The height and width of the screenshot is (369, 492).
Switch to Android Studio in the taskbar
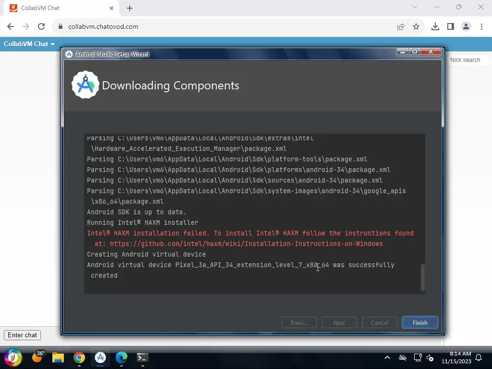pos(100,357)
